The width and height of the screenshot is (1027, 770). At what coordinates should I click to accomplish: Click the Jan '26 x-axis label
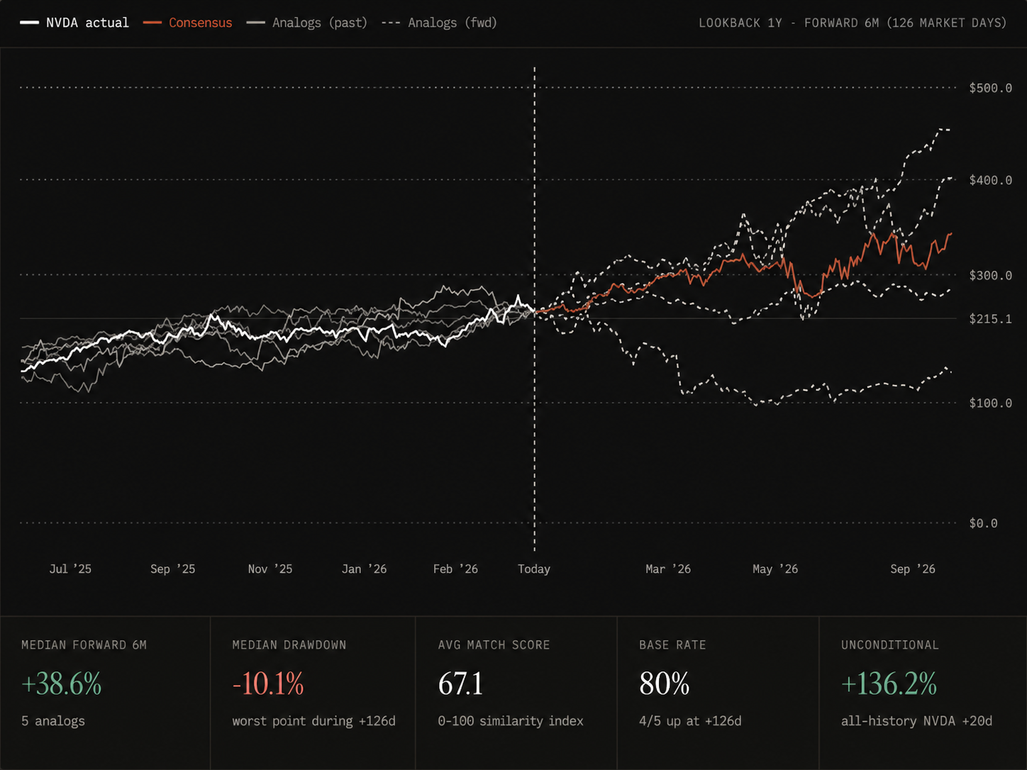tap(364, 569)
